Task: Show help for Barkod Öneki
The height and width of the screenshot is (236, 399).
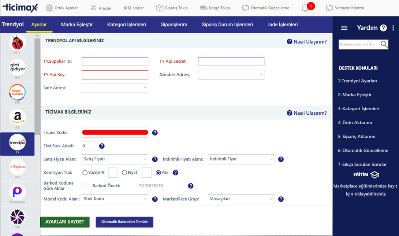Action: coord(191,186)
